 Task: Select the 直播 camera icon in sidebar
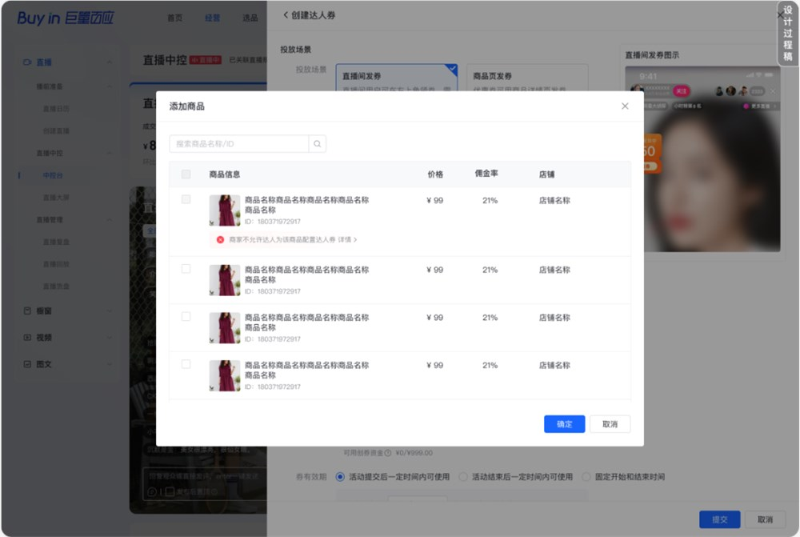26,60
